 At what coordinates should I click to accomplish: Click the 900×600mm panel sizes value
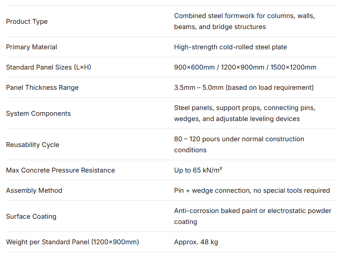245,67
